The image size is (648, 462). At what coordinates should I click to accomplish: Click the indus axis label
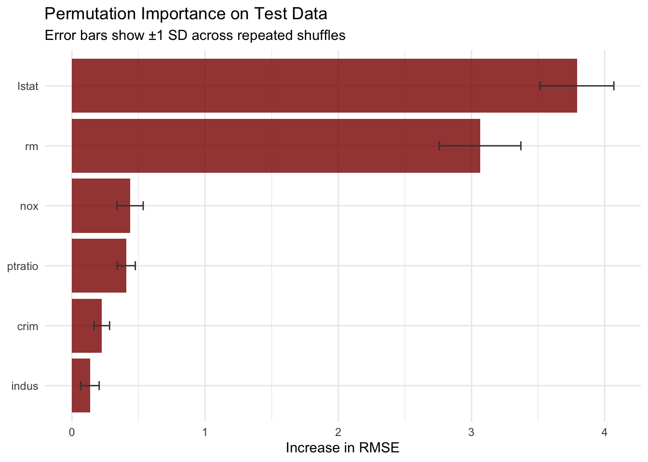coord(24,386)
